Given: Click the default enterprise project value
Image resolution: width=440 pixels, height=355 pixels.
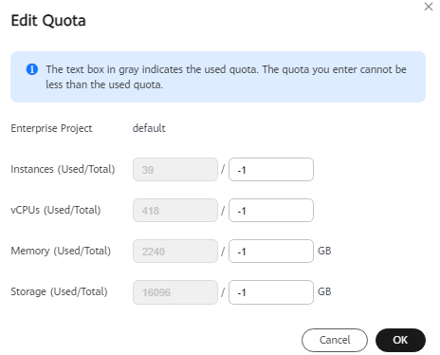Looking at the screenshot, I should pyautogui.click(x=149, y=128).
